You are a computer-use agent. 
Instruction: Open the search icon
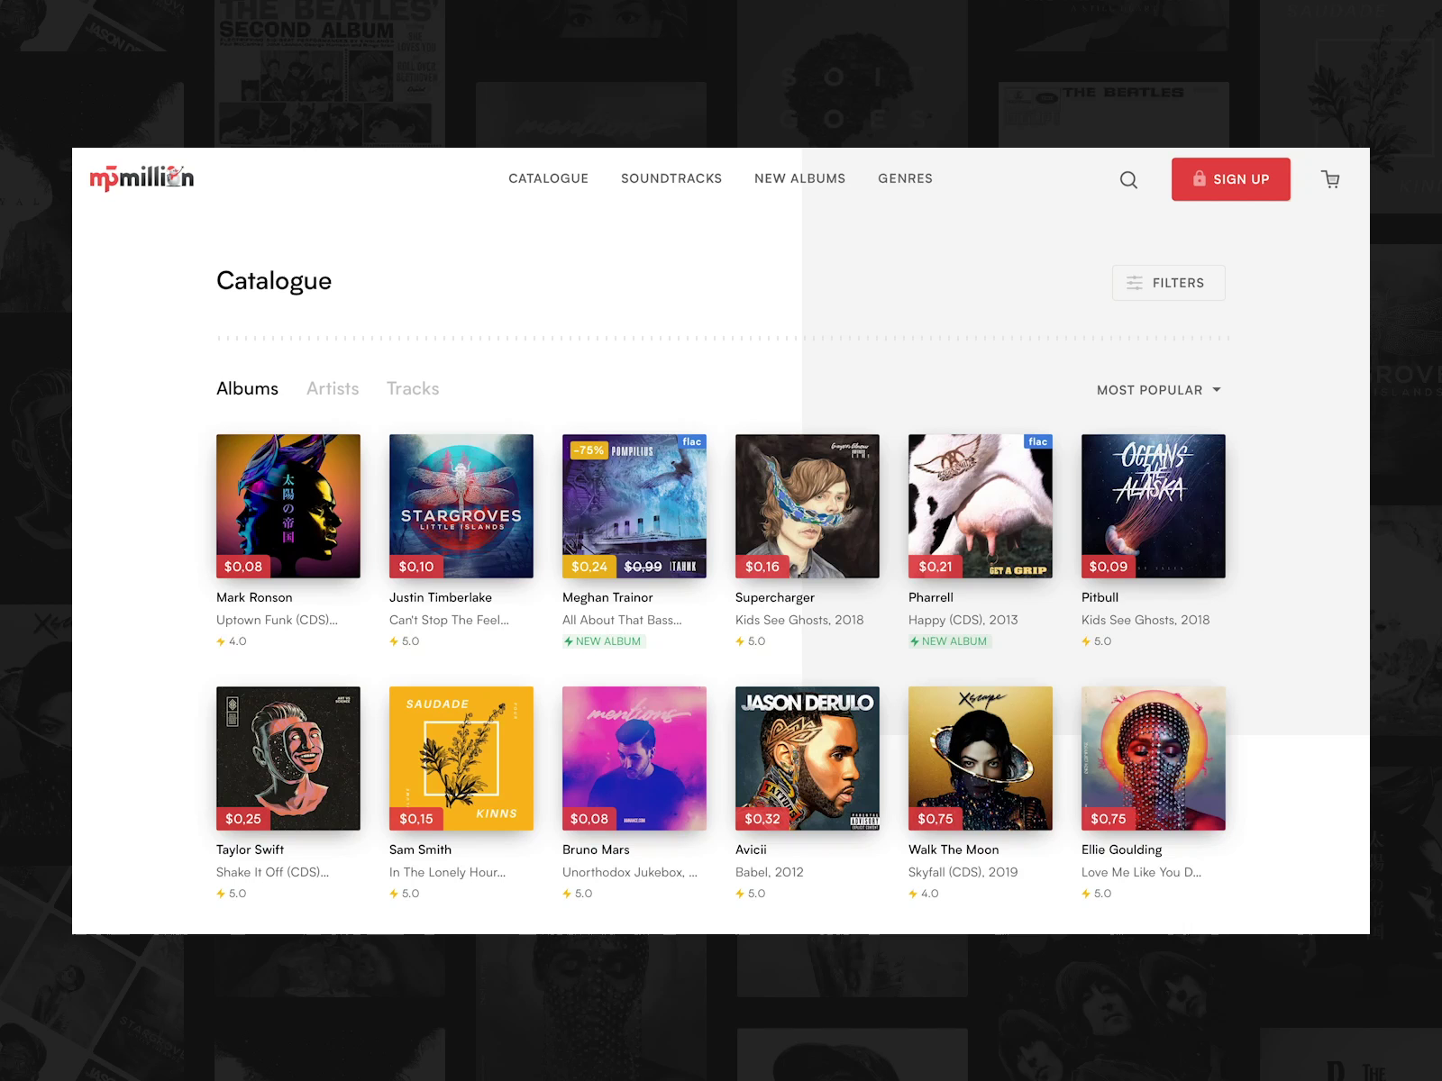coord(1128,179)
